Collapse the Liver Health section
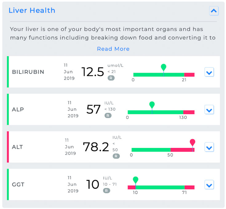Image resolution: width=226 pixels, height=209 pixels. pyautogui.click(x=214, y=11)
